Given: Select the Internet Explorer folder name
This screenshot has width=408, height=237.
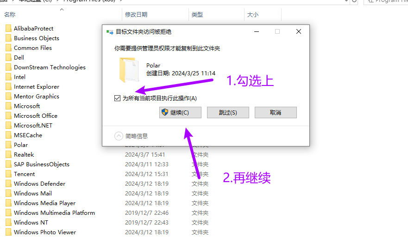Looking at the screenshot, I should tap(37, 87).
